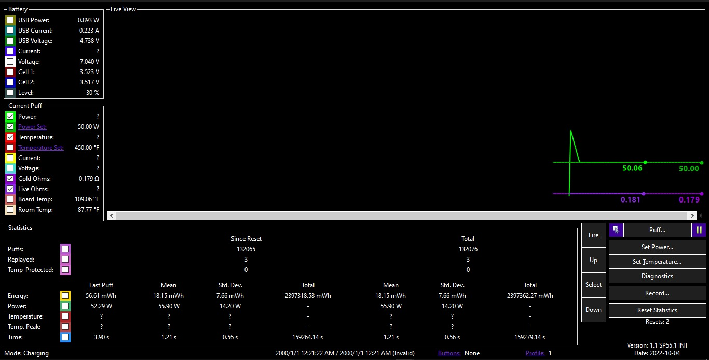Click the Power Set link
709x360 pixels.
[32, 127]
